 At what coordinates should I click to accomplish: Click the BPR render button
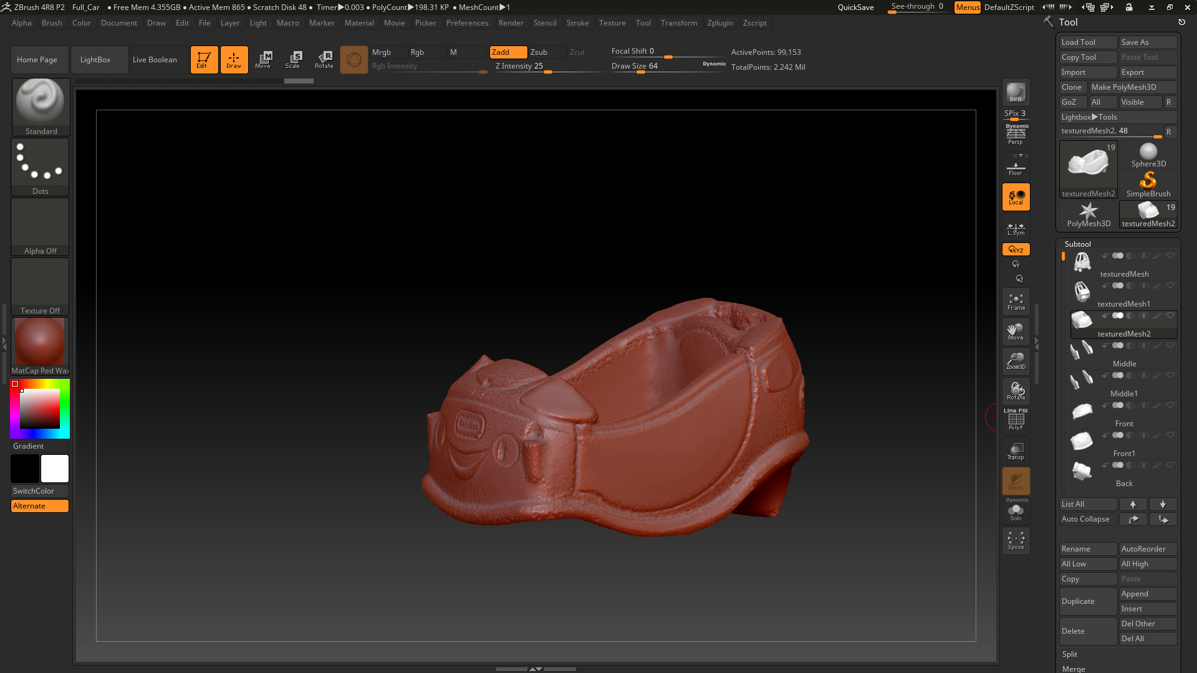tap(1016, 92)
